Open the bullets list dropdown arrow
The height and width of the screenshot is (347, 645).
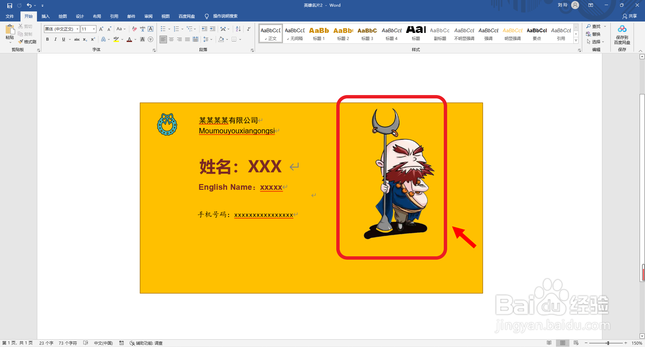tap(169, 29)
